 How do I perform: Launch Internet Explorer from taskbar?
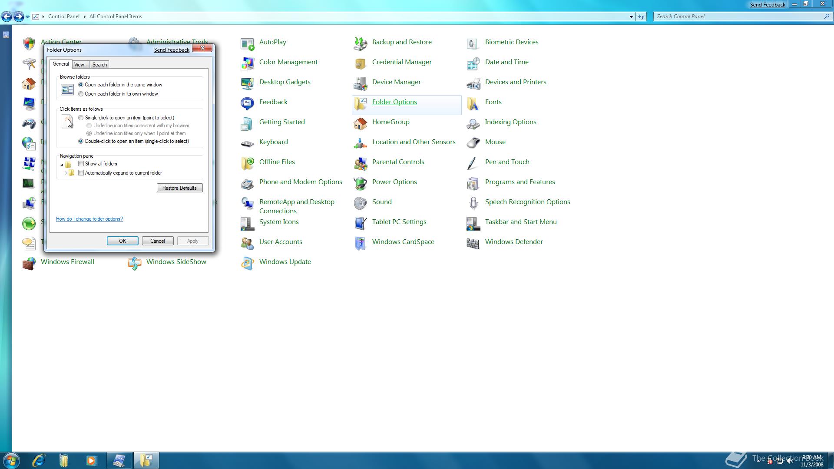pyautogui.click(x=39, y=460)
